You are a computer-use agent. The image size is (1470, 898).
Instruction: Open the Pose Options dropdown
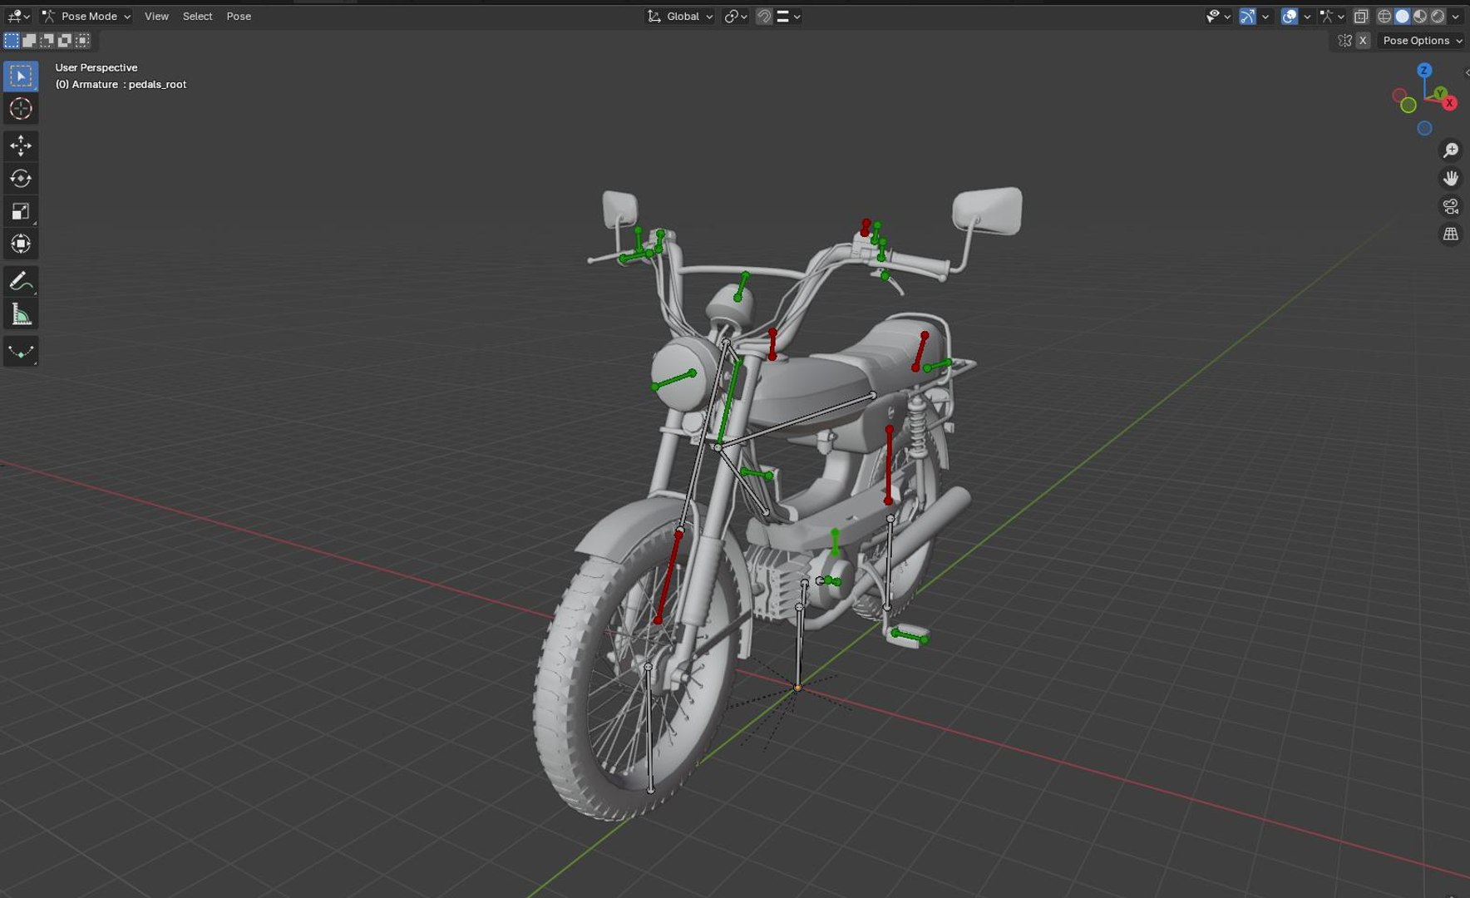(x=1422, y=41)
